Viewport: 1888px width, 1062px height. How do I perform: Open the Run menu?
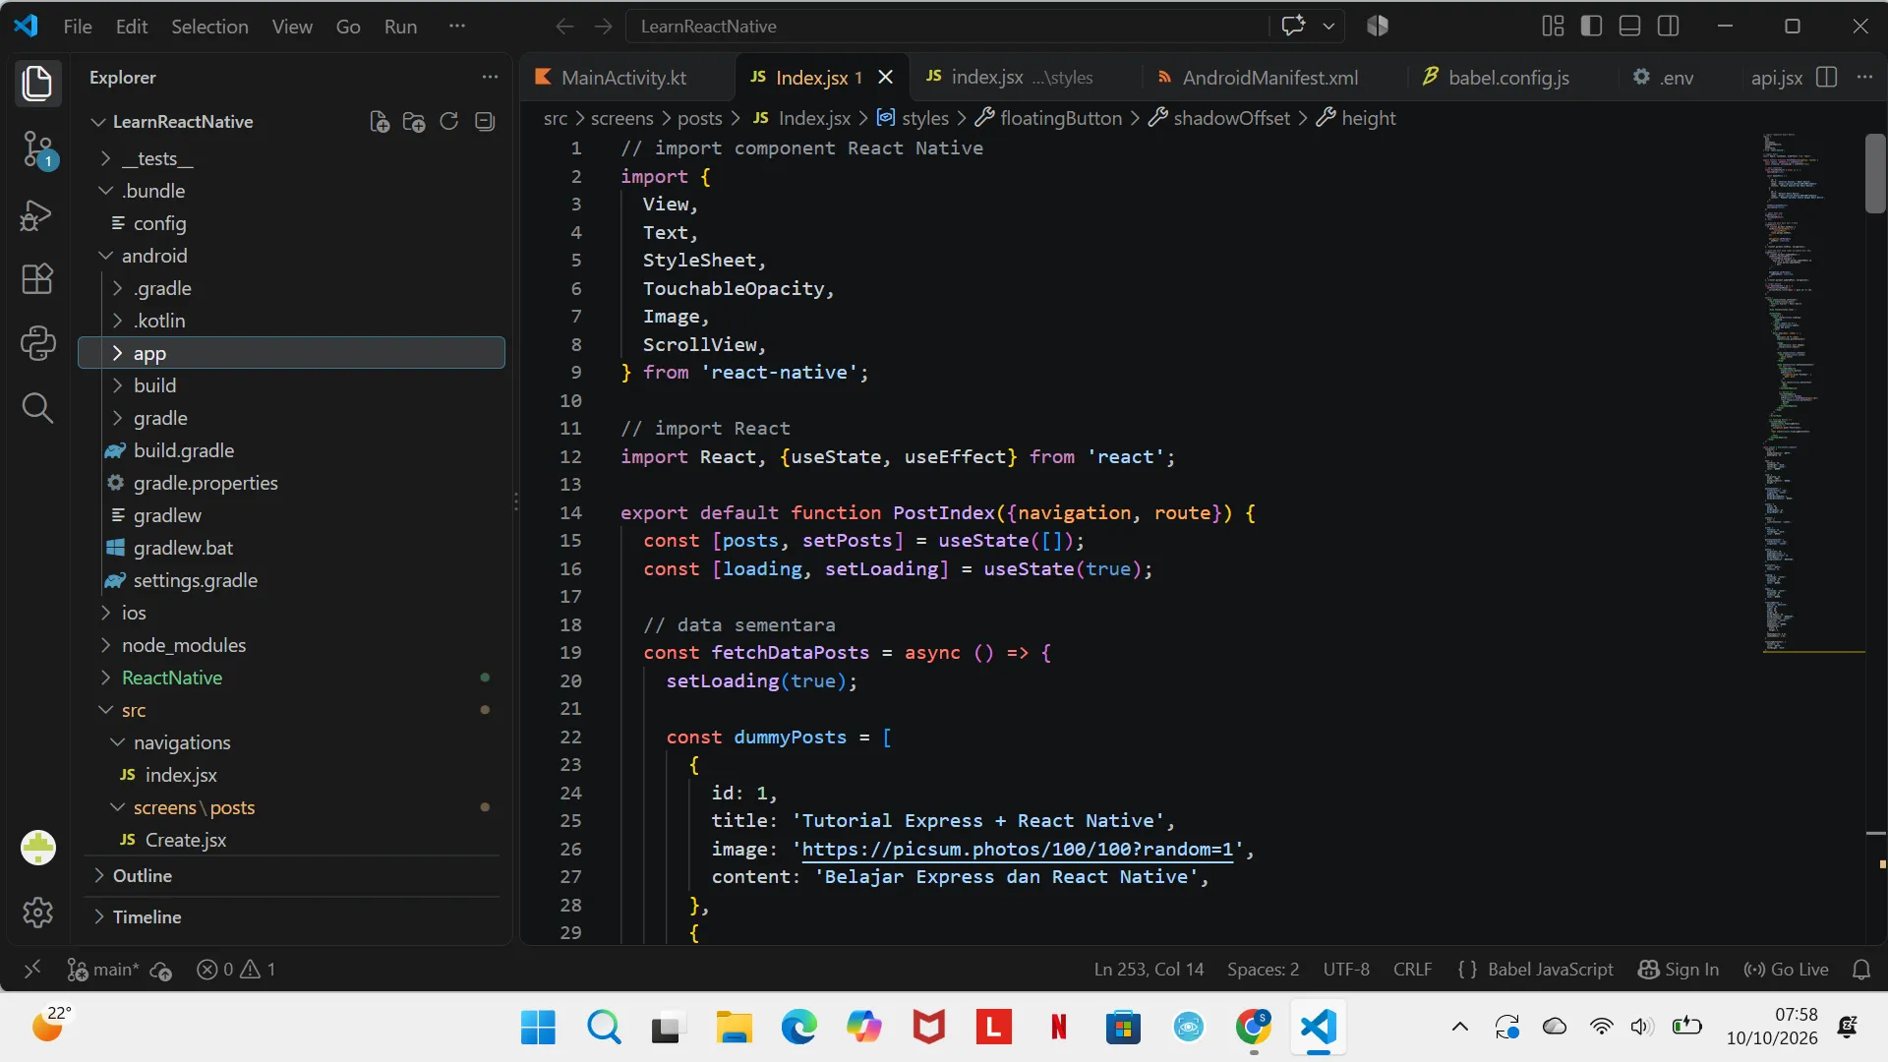(x=400, y=27)
